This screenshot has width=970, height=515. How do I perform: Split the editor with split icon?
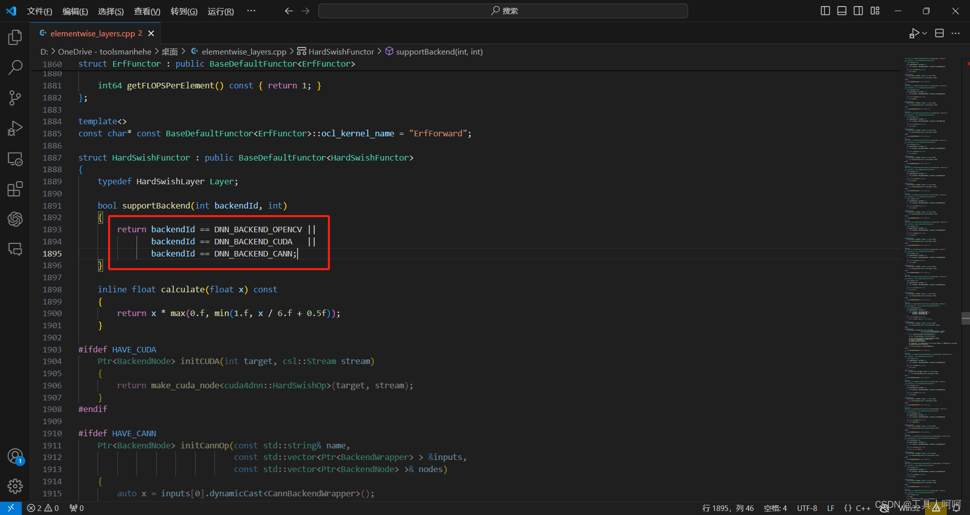939,33
